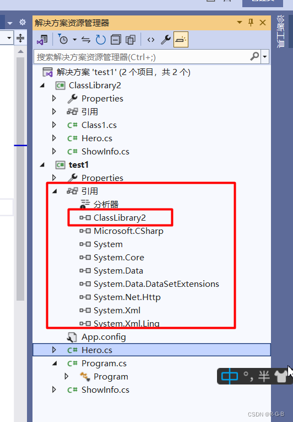Viewport: 293px width, 422px height.
Task: Click the wrench icon beside ClassLibrary2 Properties
Action: pos(72,99)
